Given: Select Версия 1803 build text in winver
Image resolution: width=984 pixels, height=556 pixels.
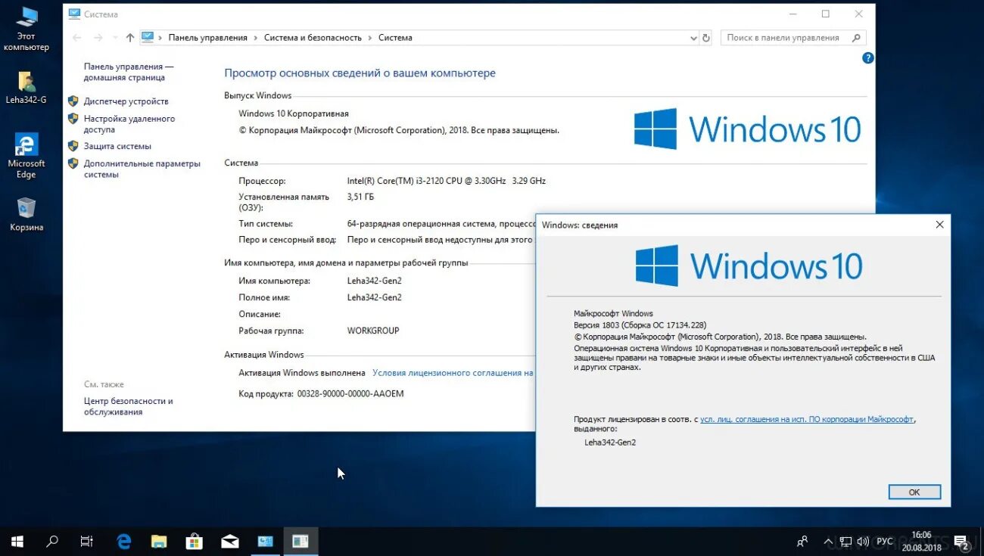Looking at the screenshot, I should (x=640, y=325).
